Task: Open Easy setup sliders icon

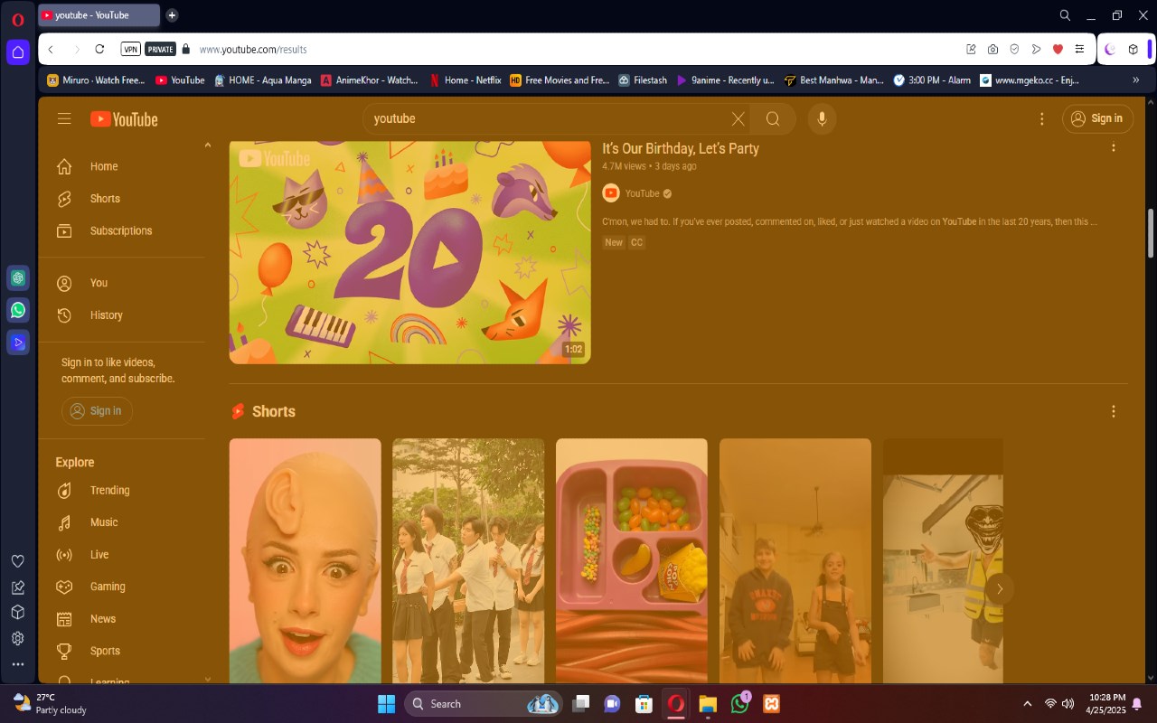Action: pyautogui.click(x=1079, y=50)
